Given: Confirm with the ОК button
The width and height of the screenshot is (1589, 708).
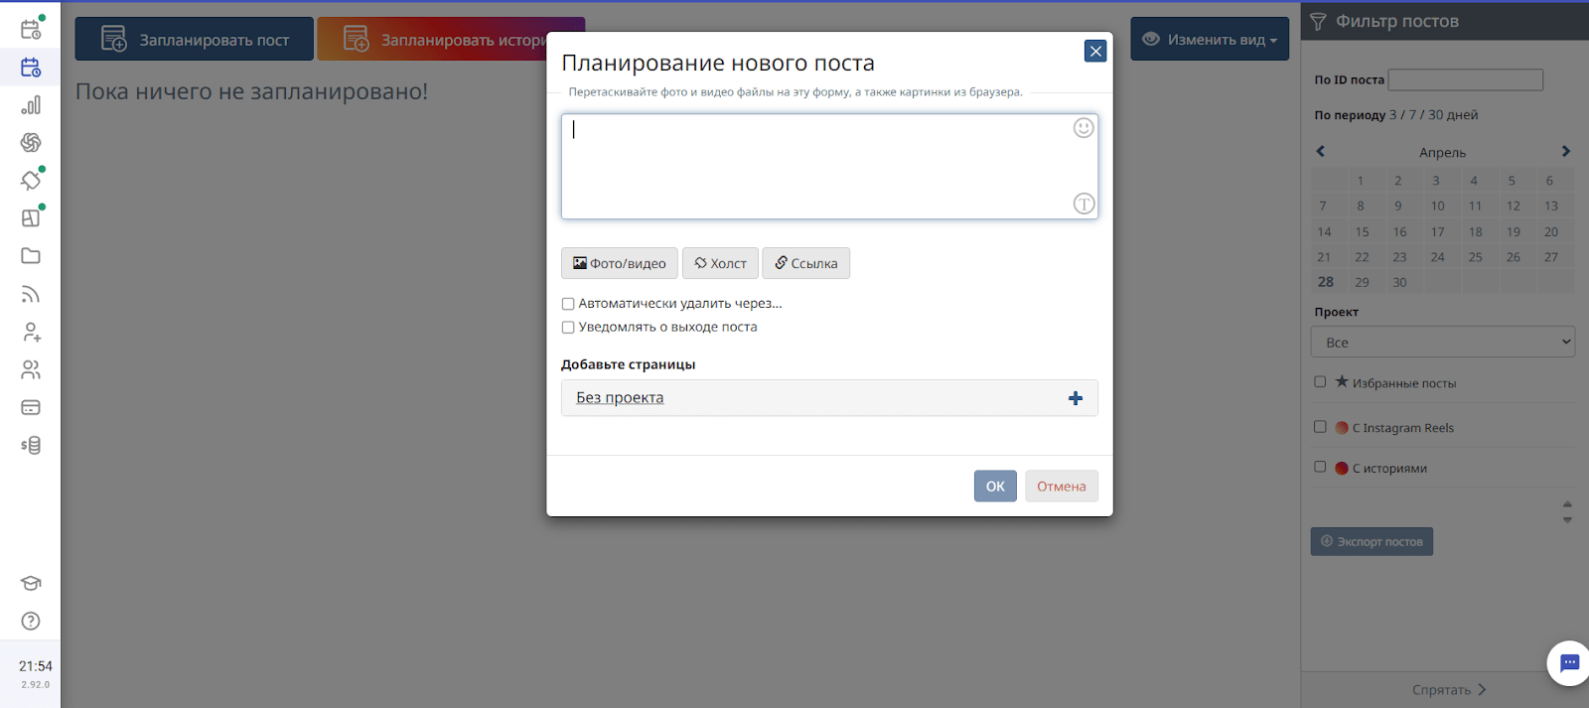Looking at the screenshot, I should [x=995, y=486].
